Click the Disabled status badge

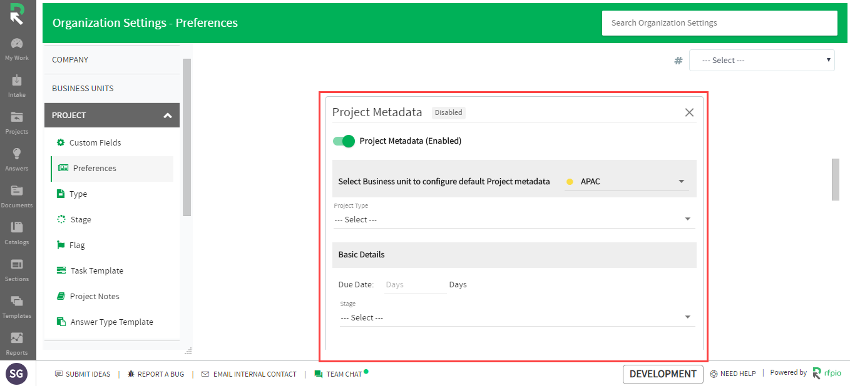click(448, 112)
